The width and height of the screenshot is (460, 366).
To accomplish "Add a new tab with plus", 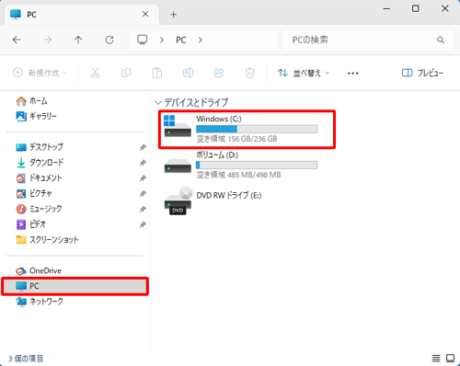I will coord(174,15).
